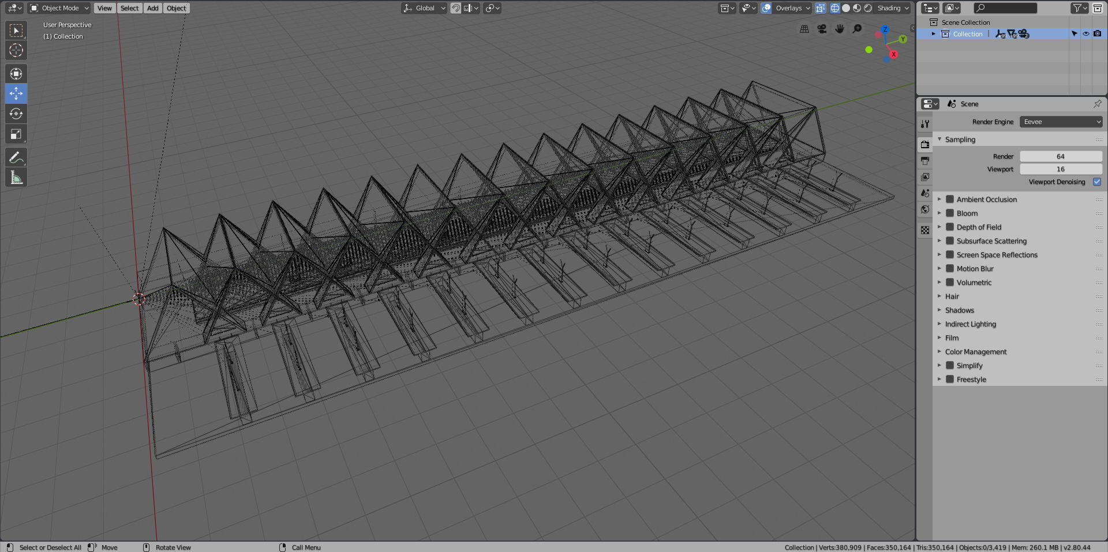Select the Select Box tool
Image resolution: width=1108 pixels, height=552 pixels.
point(16,30)
